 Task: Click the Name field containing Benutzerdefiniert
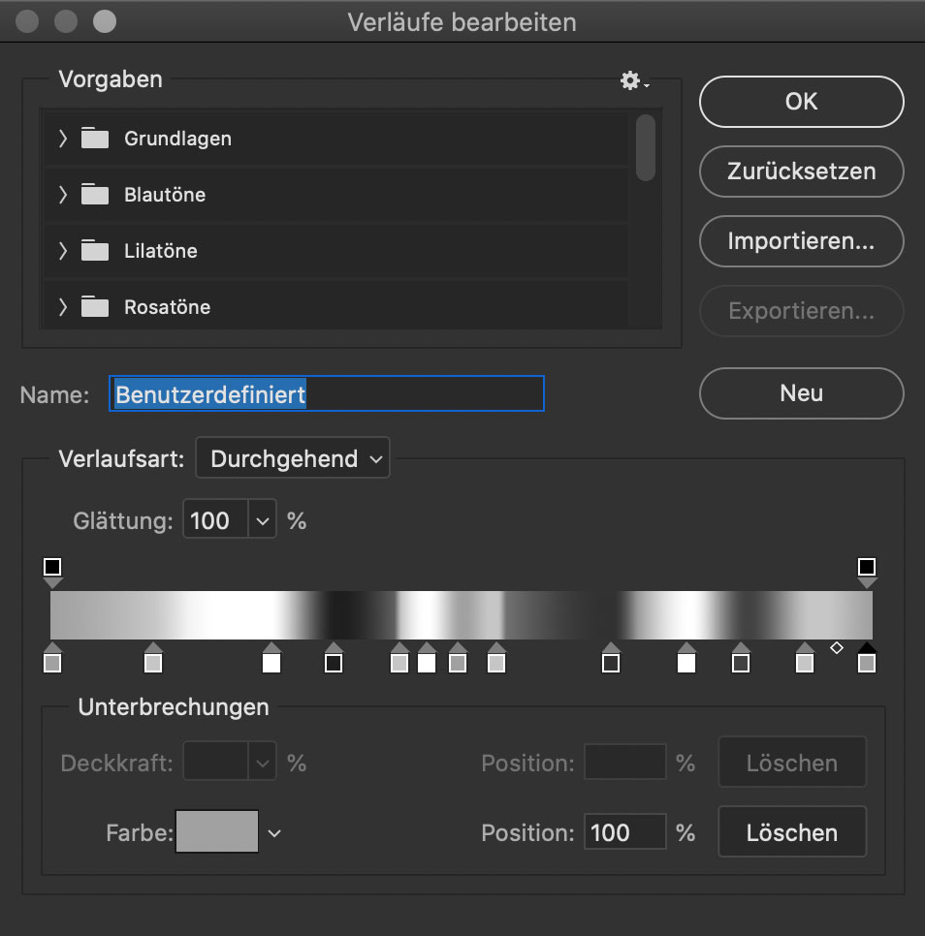[327, 394]
